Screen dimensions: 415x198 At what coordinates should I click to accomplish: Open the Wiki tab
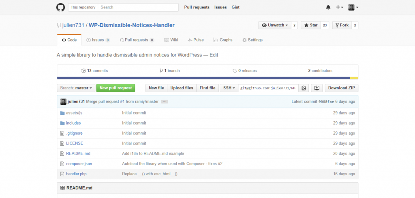click(x=171, y=40)
